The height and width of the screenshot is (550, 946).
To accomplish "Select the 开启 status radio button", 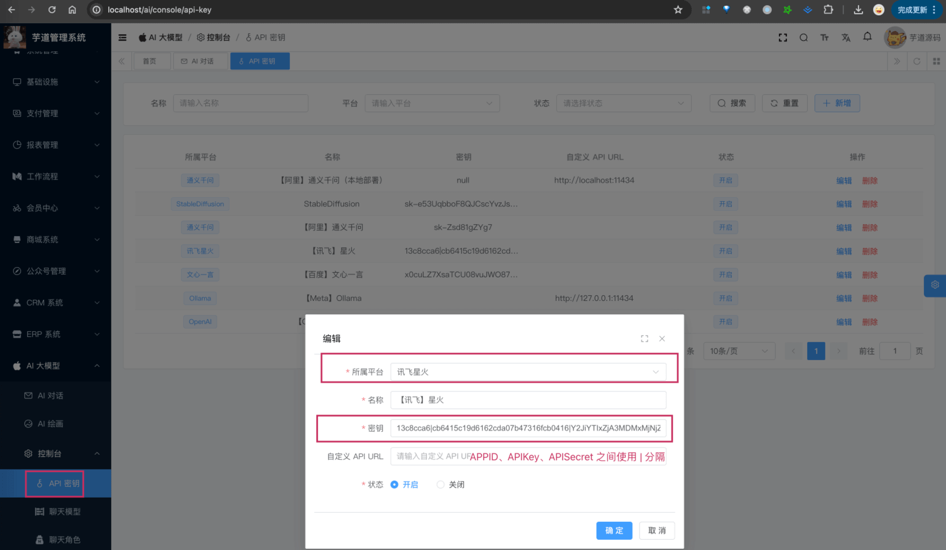I will [395, 485].
